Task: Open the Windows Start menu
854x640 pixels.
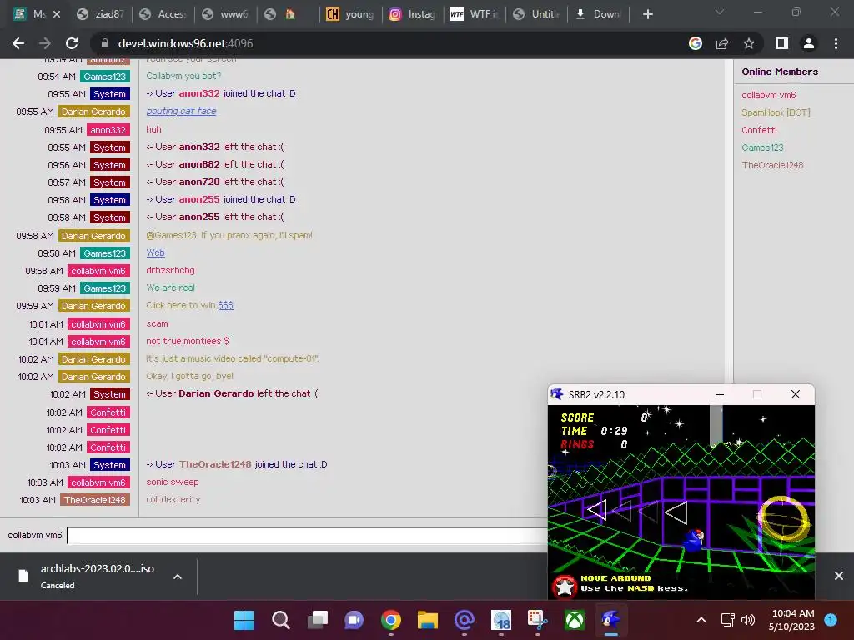Action: 244,620
